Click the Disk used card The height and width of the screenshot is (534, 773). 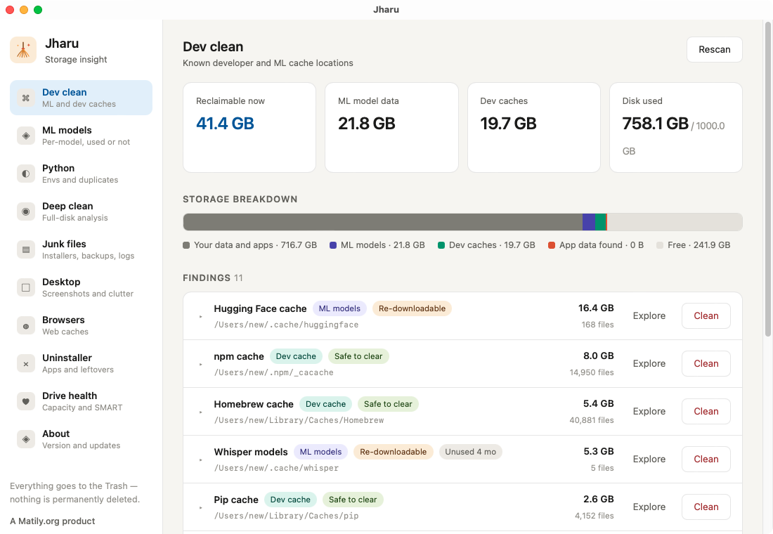click(x=676, y=127)
